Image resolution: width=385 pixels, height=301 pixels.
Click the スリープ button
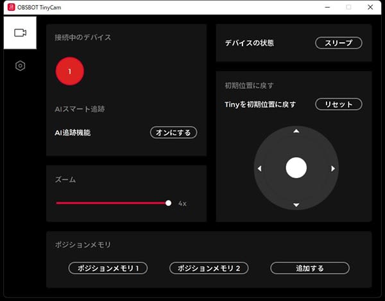339,43
